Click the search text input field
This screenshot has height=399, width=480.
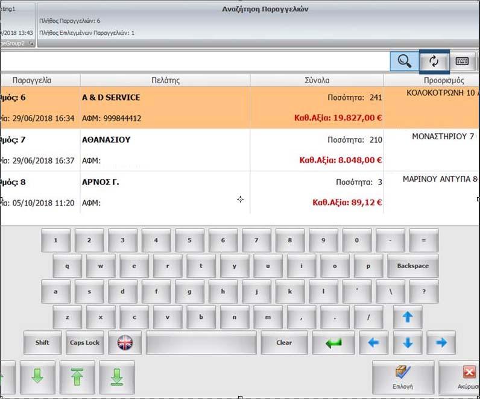coord(195,61)
